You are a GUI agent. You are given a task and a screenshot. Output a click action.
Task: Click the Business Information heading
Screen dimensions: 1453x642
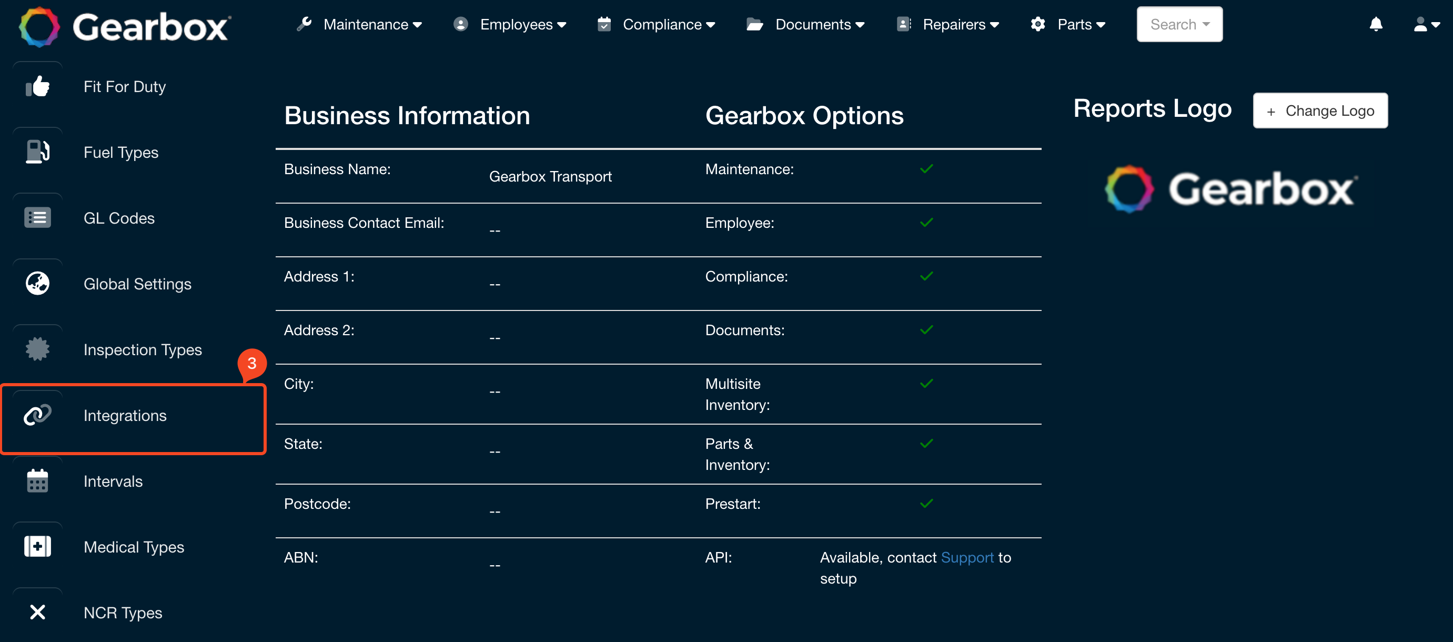point(407,115)
